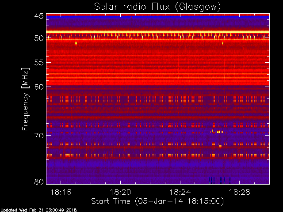283x212 pixels.
Task: Click the 70 MHz frequency tick label
Action: pos(39,135)
